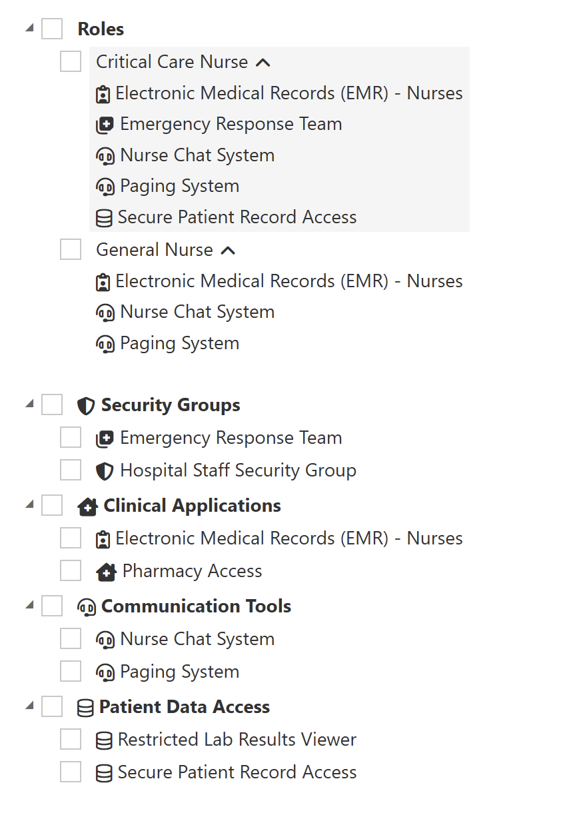Click the hospital icon beside Clinical Applications
Screen dimensions: 573x813
[x=87, y=506]
